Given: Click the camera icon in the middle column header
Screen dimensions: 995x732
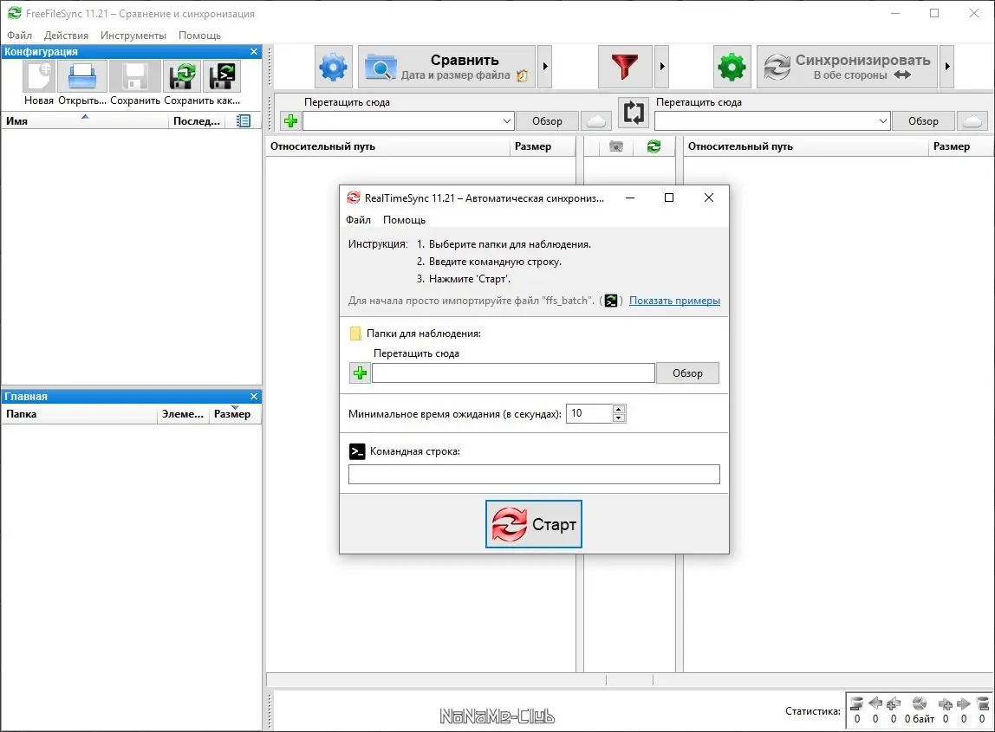Looking at the screenshot, I should 616,146.
